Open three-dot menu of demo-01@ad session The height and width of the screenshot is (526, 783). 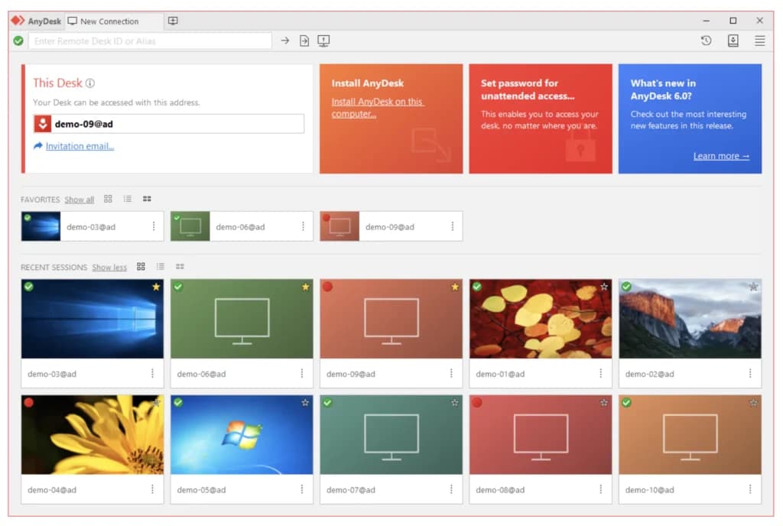tap(600, 373)
